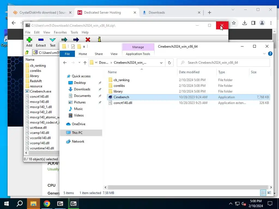Click the 7-Zip red Delete icon

[88, 39]
